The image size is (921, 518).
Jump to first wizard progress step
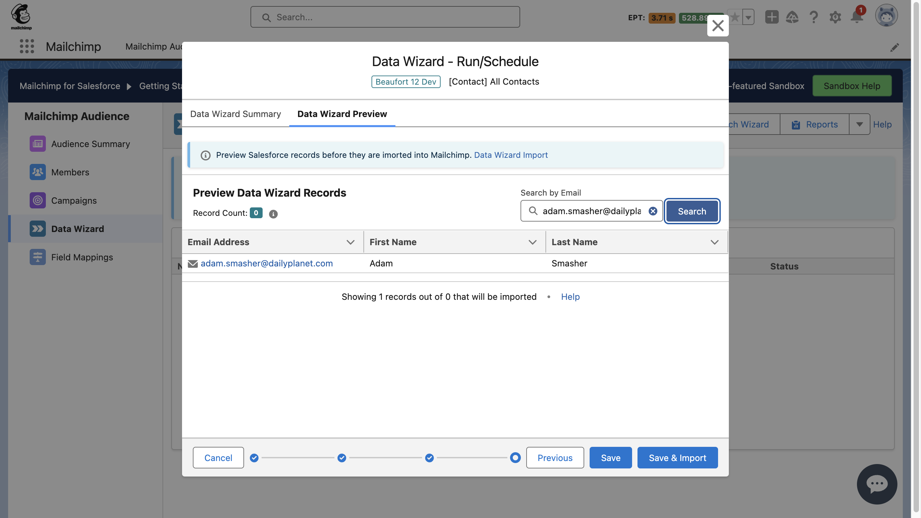(254, 458)
